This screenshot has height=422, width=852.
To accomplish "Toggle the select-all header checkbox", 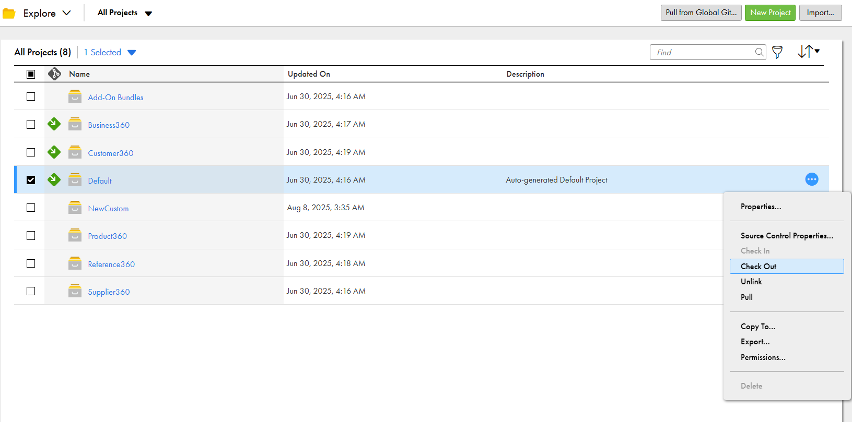I will [x=31, y=74].
